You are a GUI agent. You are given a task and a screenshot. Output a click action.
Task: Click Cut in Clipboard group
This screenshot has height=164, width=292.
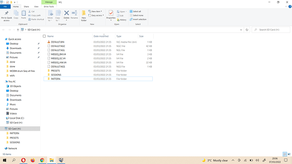click(31, 11)
